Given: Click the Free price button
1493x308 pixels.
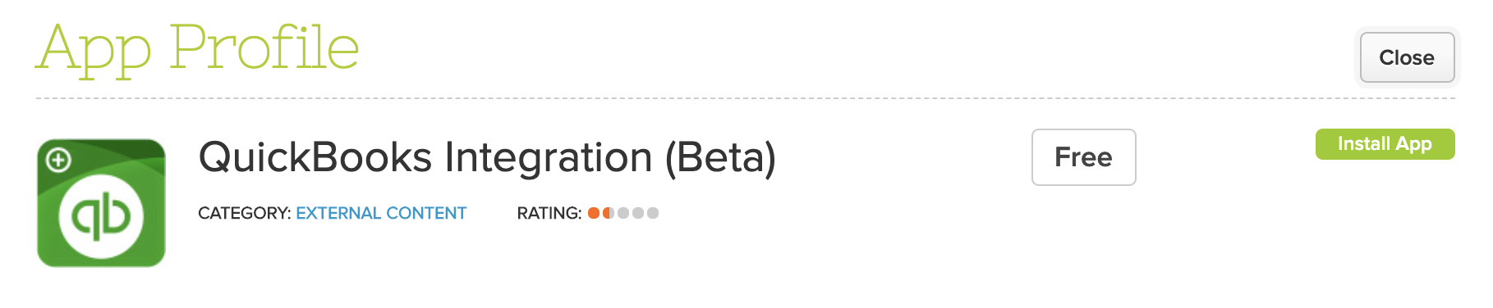Looking at the screenshot, I should (1083, 157).
